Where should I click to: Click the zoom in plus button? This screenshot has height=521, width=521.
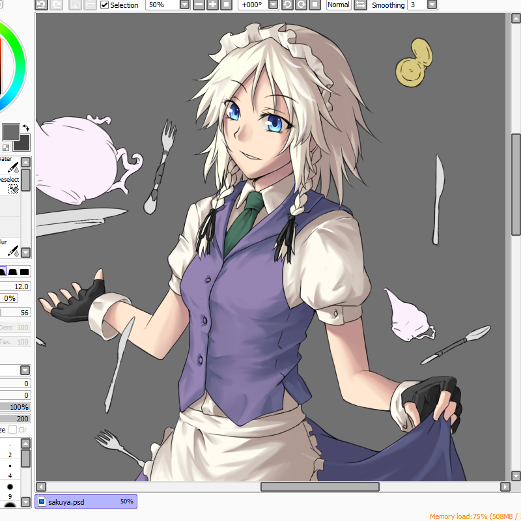point(212,5)
